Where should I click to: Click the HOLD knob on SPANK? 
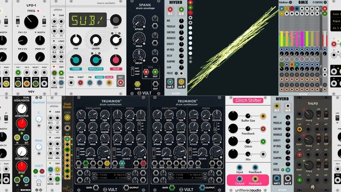(x=139, y=38)
